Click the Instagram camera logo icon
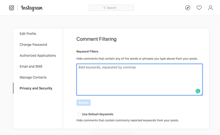 (x=11, y=8)
